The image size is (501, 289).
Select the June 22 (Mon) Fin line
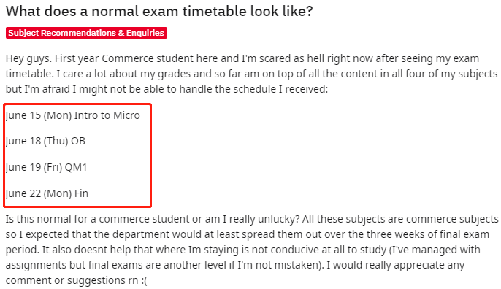pyautogui.click(x=47, y=193)
